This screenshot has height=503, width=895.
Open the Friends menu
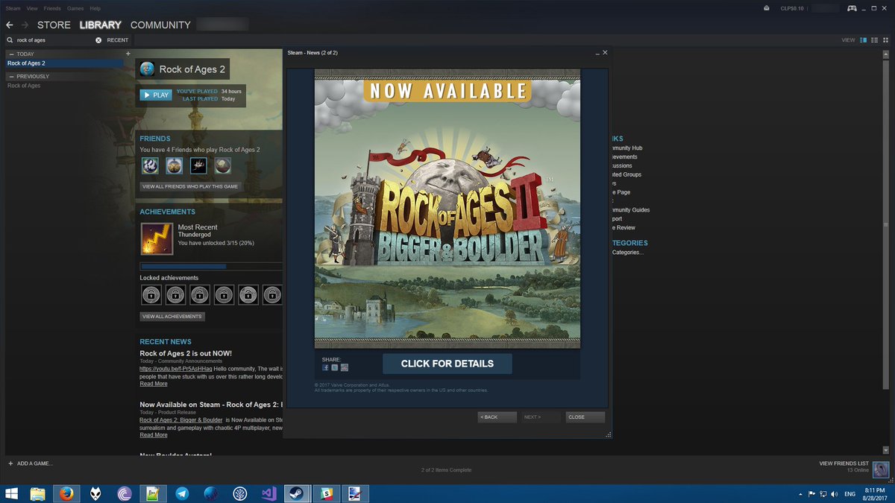coord(52,8)
